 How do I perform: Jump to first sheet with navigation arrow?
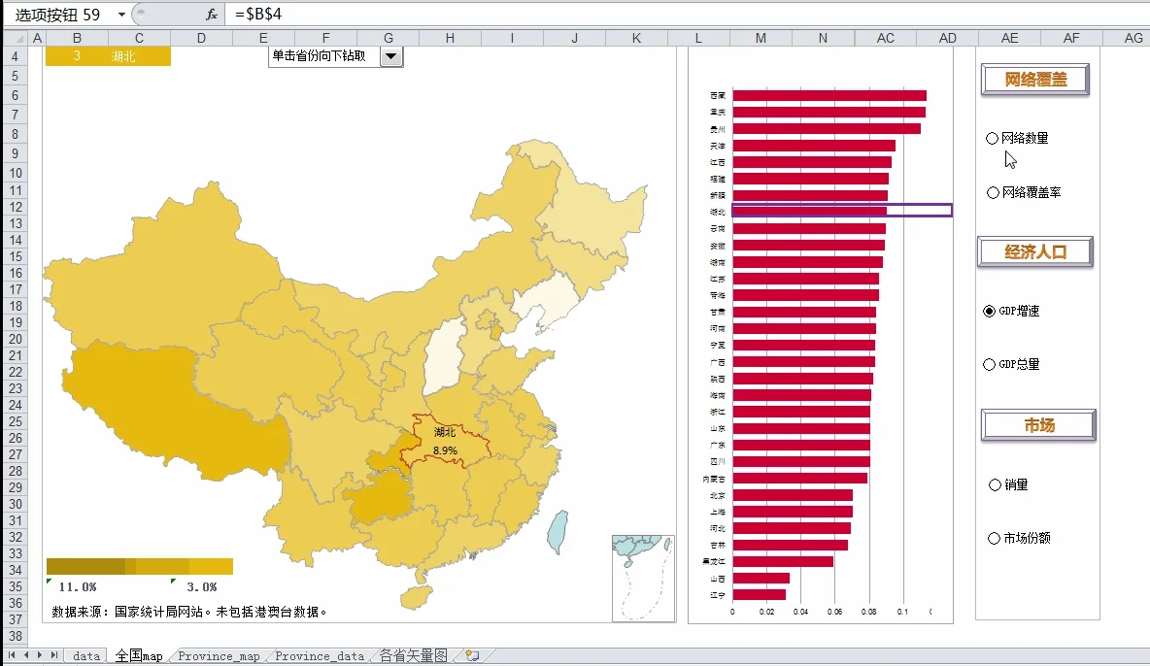click(12, 655)
